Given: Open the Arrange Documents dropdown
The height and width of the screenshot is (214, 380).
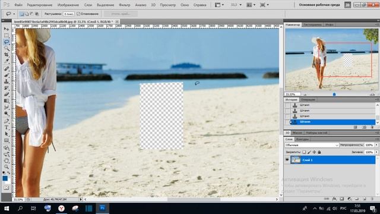Looking at the screenshot, I should (x=251, y=5).
